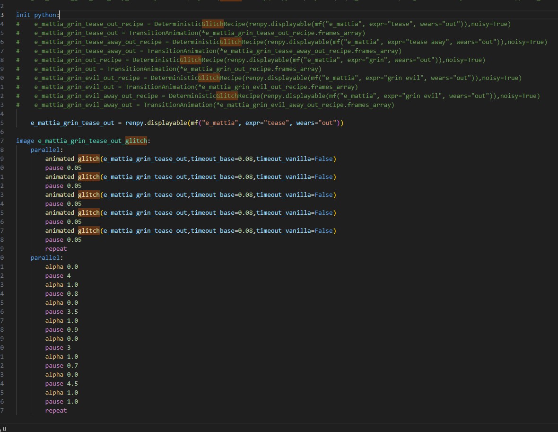This screenshot has width=558, height=432.
Task: Click the name e_mattia_grin_tease_out_glitch
Action: [x=93, y=141]
